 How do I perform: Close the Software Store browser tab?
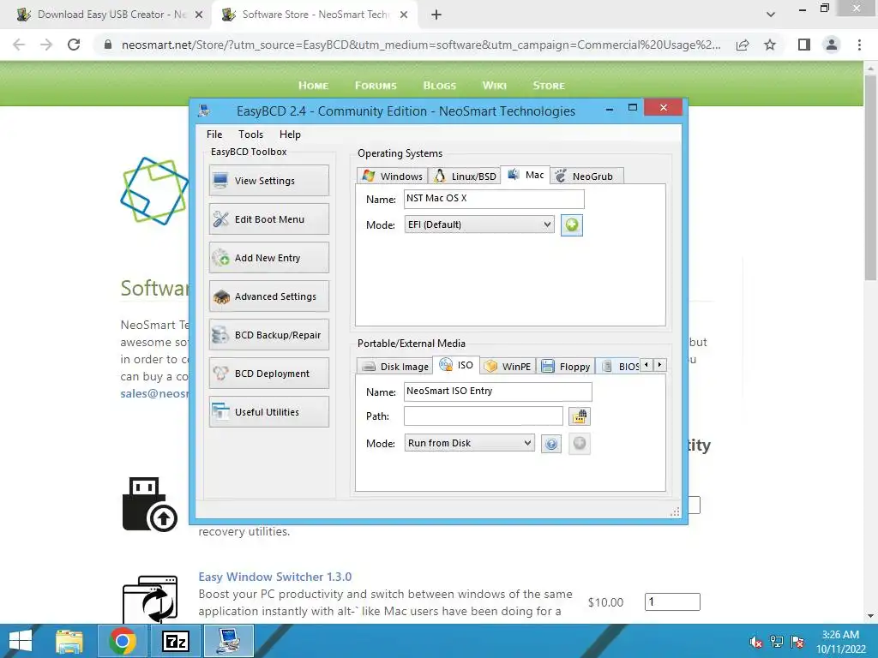pos(404,15)
